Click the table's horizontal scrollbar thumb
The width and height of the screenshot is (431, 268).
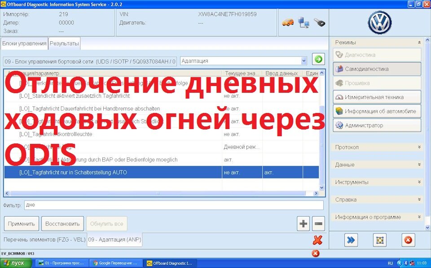click(158, 193)
